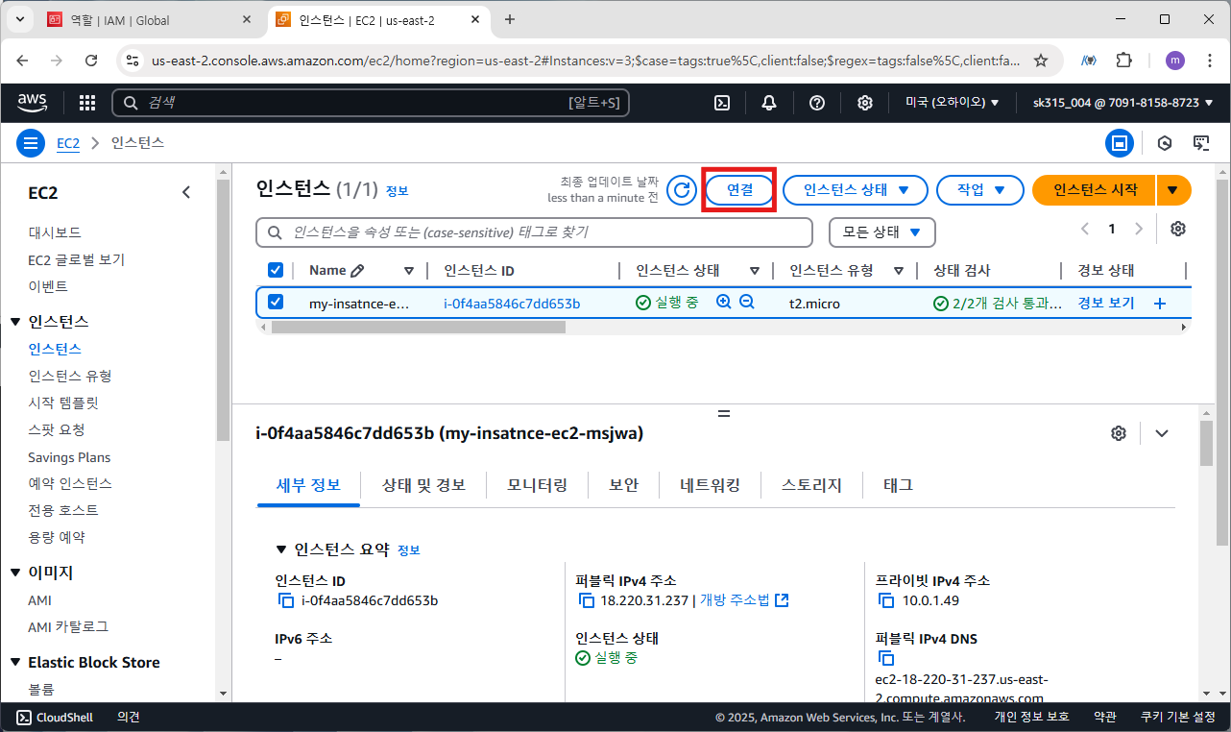Click EC2 breadcrumb link
Screen dimensions: 1231x732
coord(68,143)
